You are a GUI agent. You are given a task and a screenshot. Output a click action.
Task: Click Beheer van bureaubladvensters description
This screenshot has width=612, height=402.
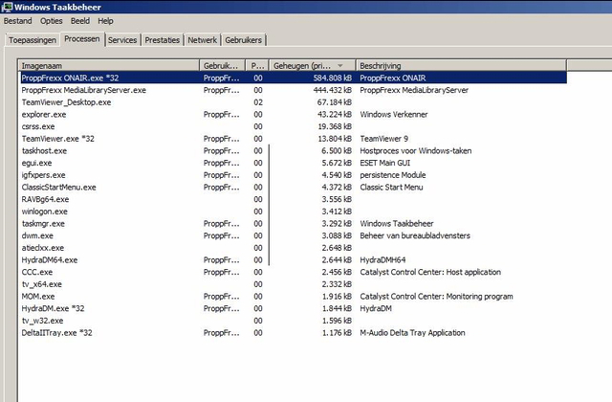tap(415, 235)
